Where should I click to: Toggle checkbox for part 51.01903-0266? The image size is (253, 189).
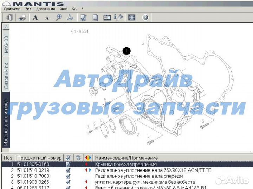tap(68, 182)
